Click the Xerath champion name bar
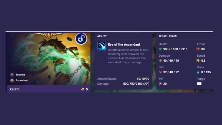 [x=49, y=89]
